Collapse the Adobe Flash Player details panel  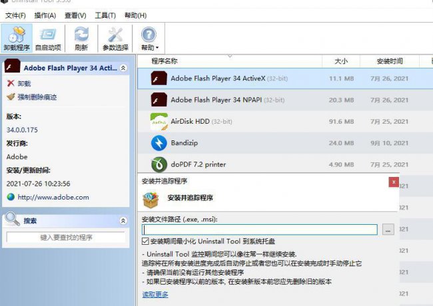coord(123,68)
